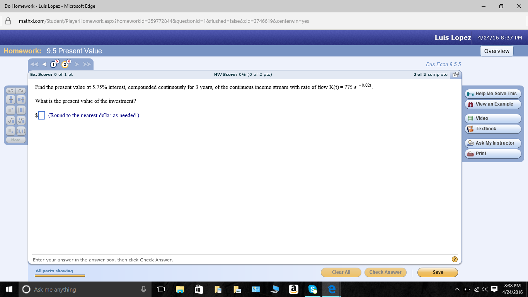Screen dimensions: 528x297
Task: Click the 'All parts showing' label
Action: (x=54, y=271)
